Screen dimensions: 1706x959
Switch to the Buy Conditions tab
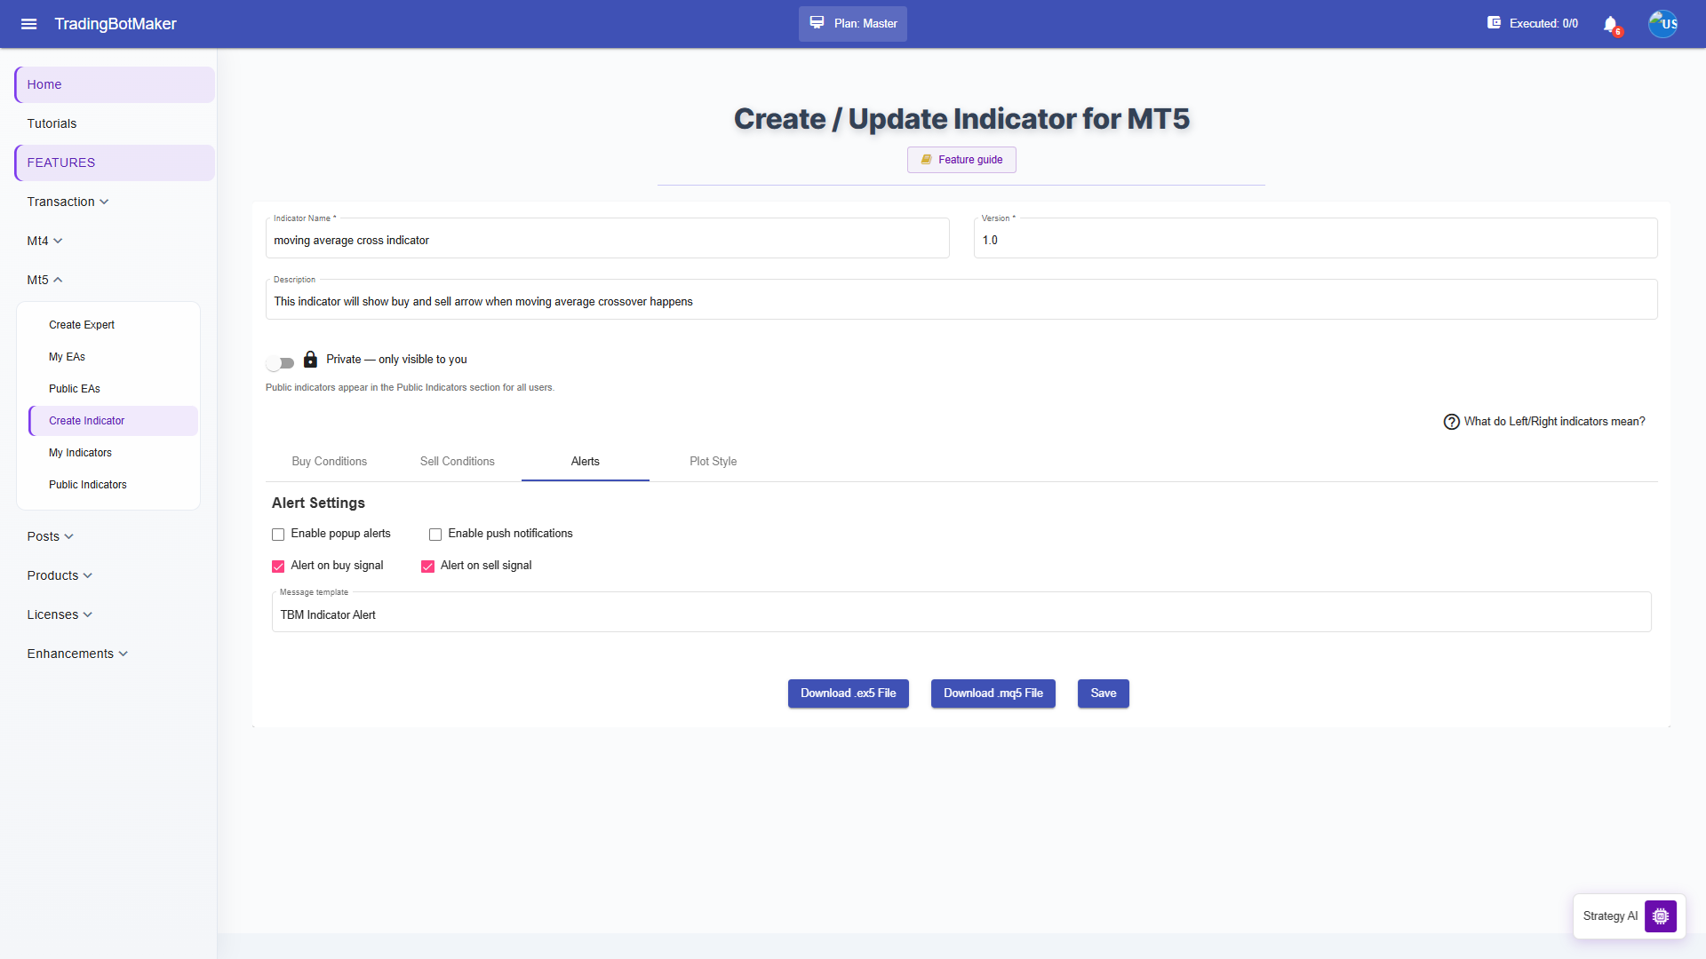click(329, 462)
